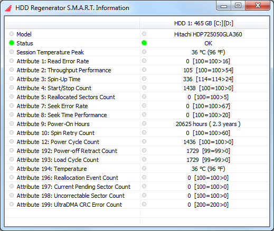Click the dot beside Attribute 199: UltraDMA CRC Error Count
Viewport: 274px width, 231px height.
(x=12, y=204)
